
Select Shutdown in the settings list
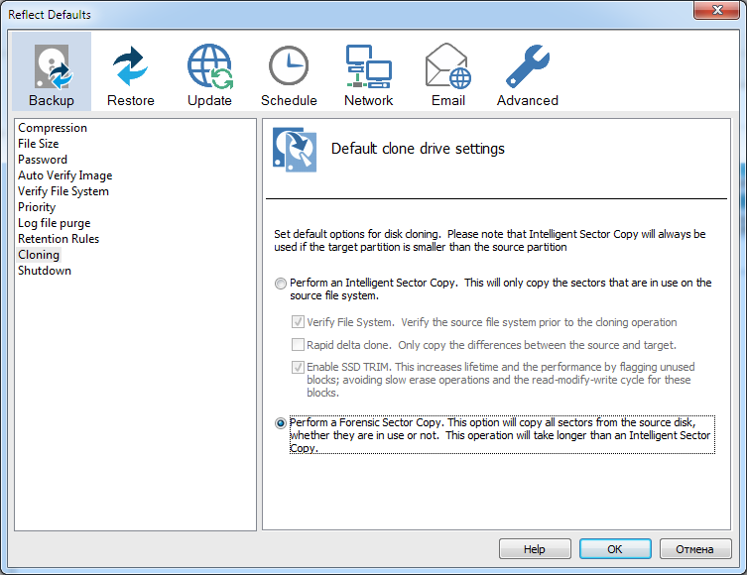(45, 271)
